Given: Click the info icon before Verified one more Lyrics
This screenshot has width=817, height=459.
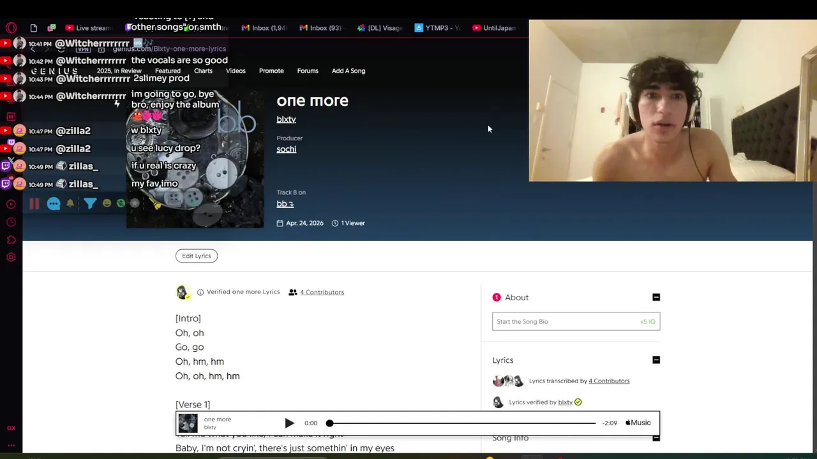Looking at the screenshot, I should (200, 292).
